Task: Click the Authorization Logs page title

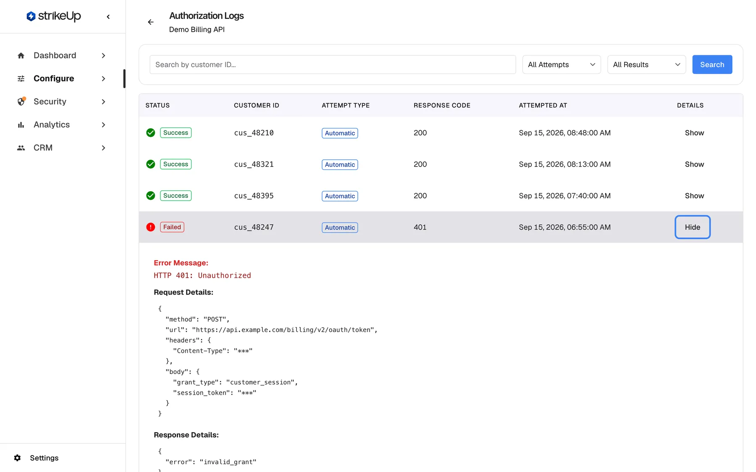Action: pos(206,16)
